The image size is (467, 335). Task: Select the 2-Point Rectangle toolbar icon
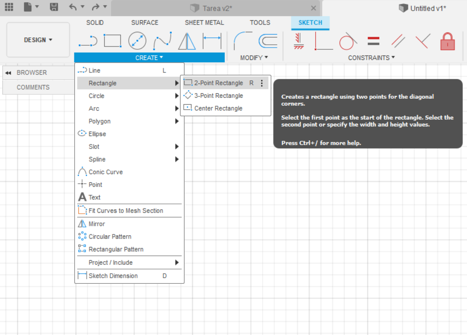tap(113, 41)
